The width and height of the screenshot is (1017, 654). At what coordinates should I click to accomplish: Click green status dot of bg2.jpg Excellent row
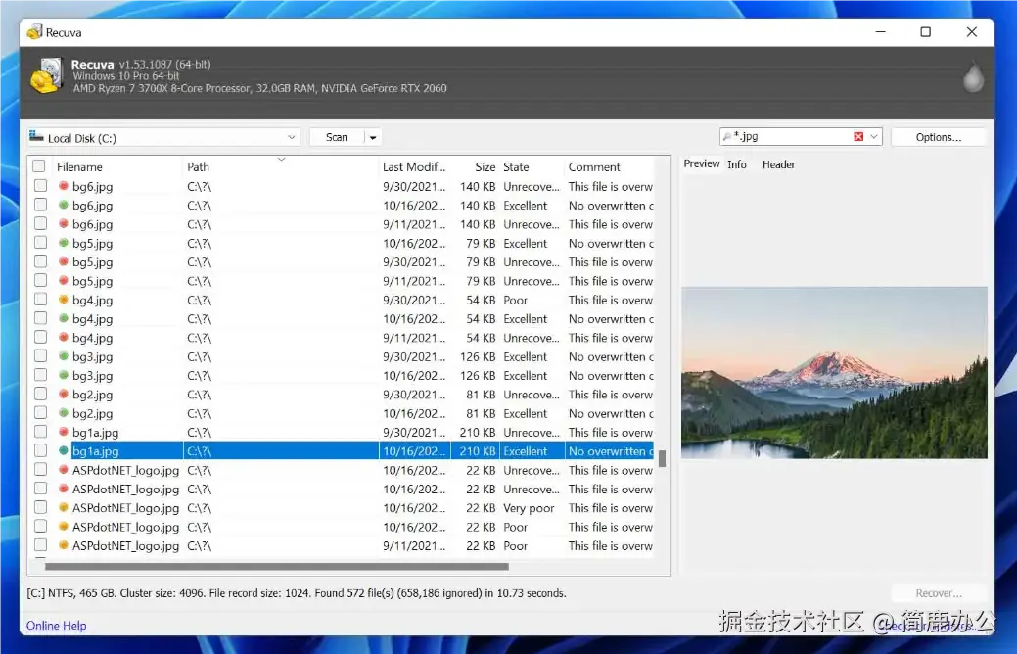click(x=64, y=412)
